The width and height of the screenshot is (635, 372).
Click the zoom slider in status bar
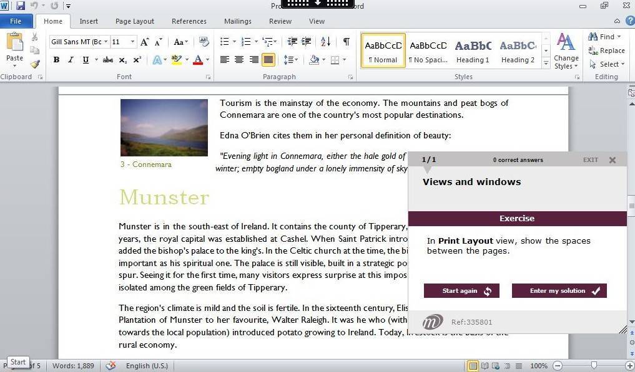point(594,366)
